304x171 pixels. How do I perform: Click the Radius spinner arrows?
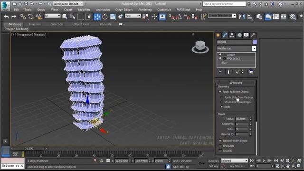(x=250, y=119)
